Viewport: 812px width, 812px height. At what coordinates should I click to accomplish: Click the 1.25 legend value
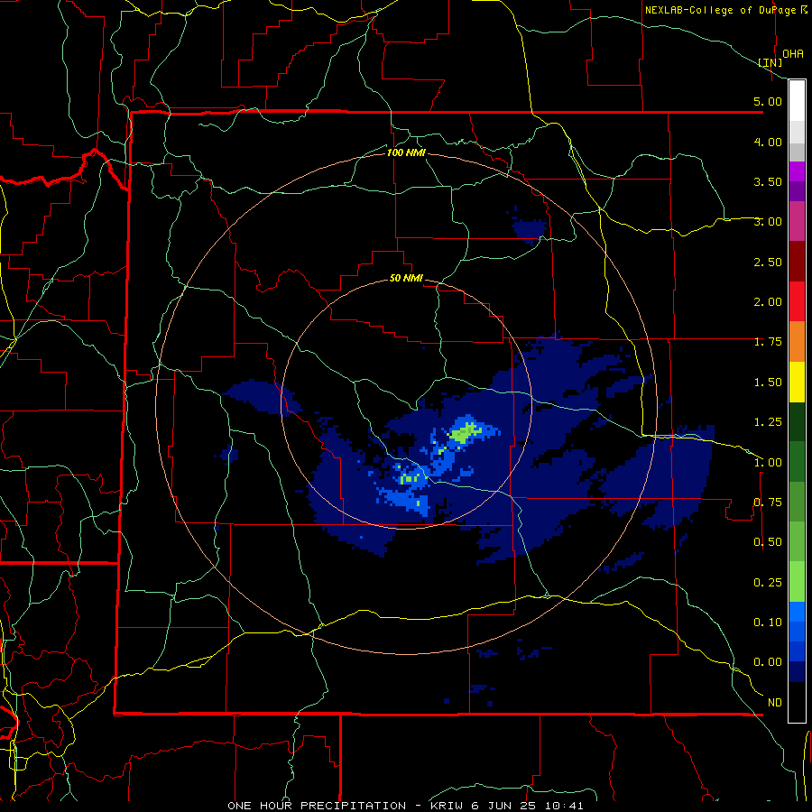pyautogui.click(x=768, y=422)
